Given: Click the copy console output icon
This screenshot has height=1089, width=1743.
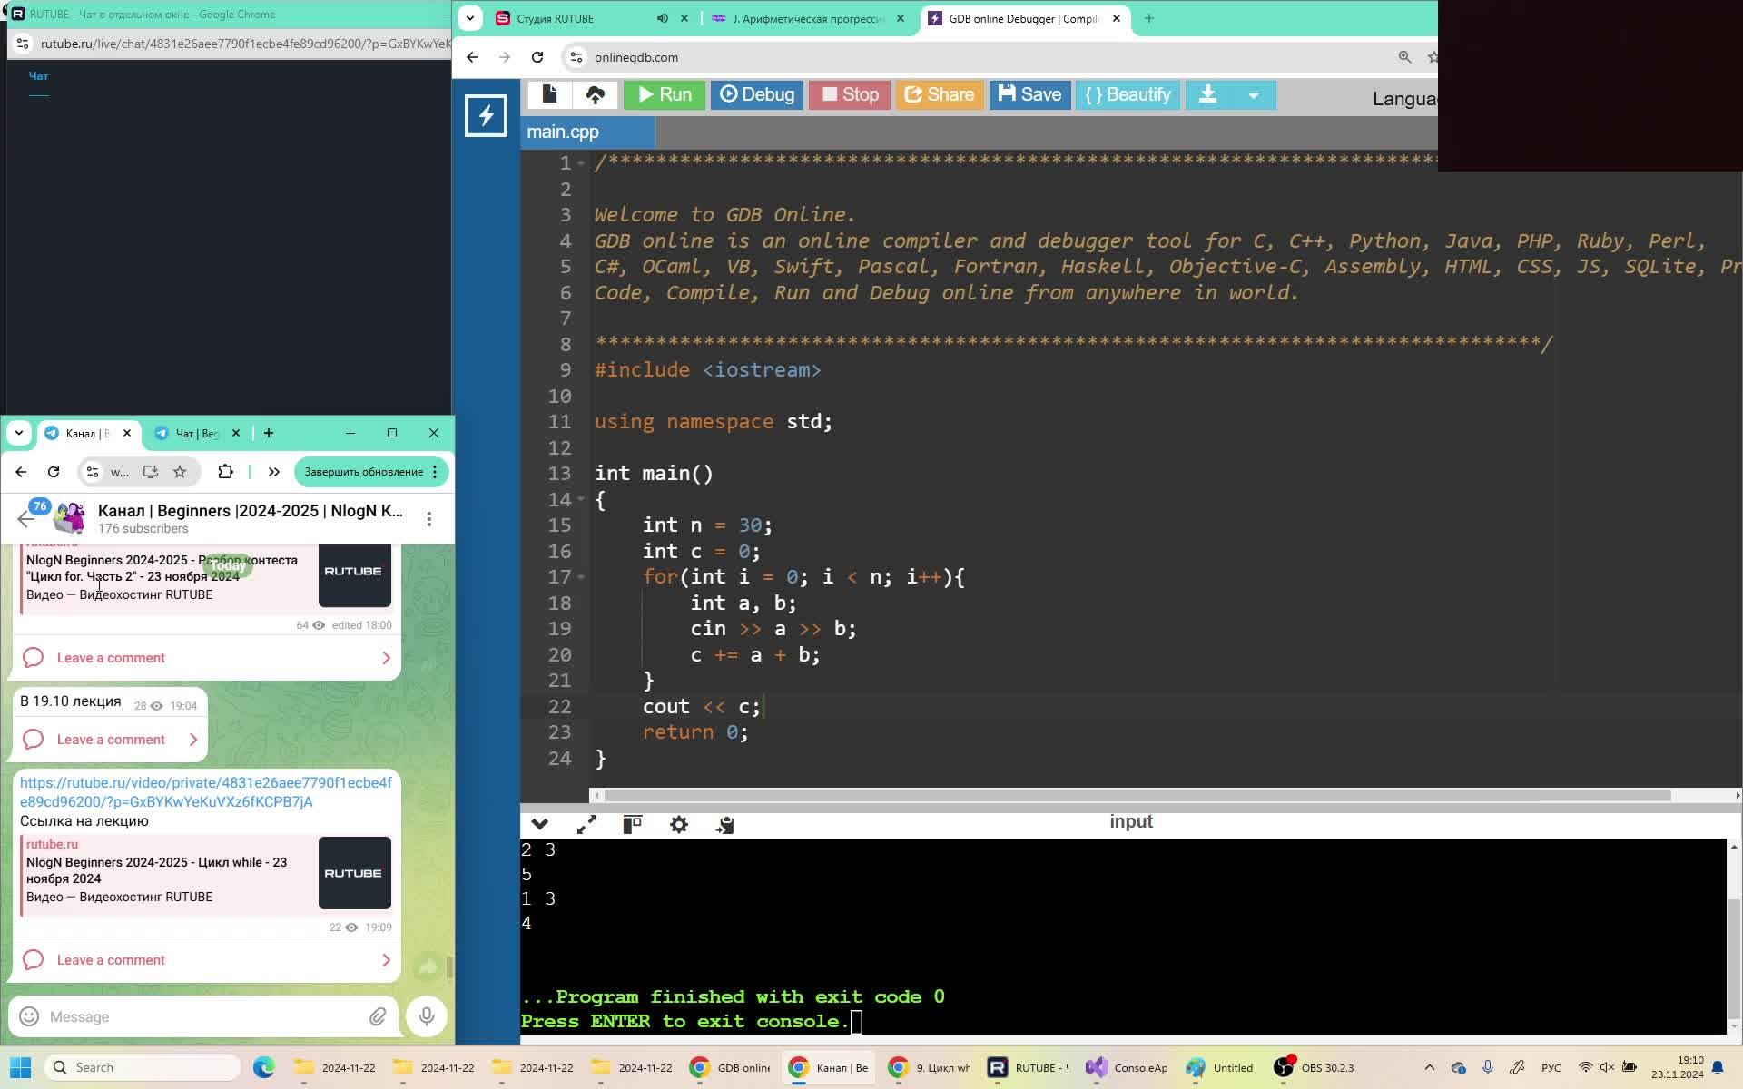Looking at the screenshot, I should pyautogui.click(x=725, y=824).
